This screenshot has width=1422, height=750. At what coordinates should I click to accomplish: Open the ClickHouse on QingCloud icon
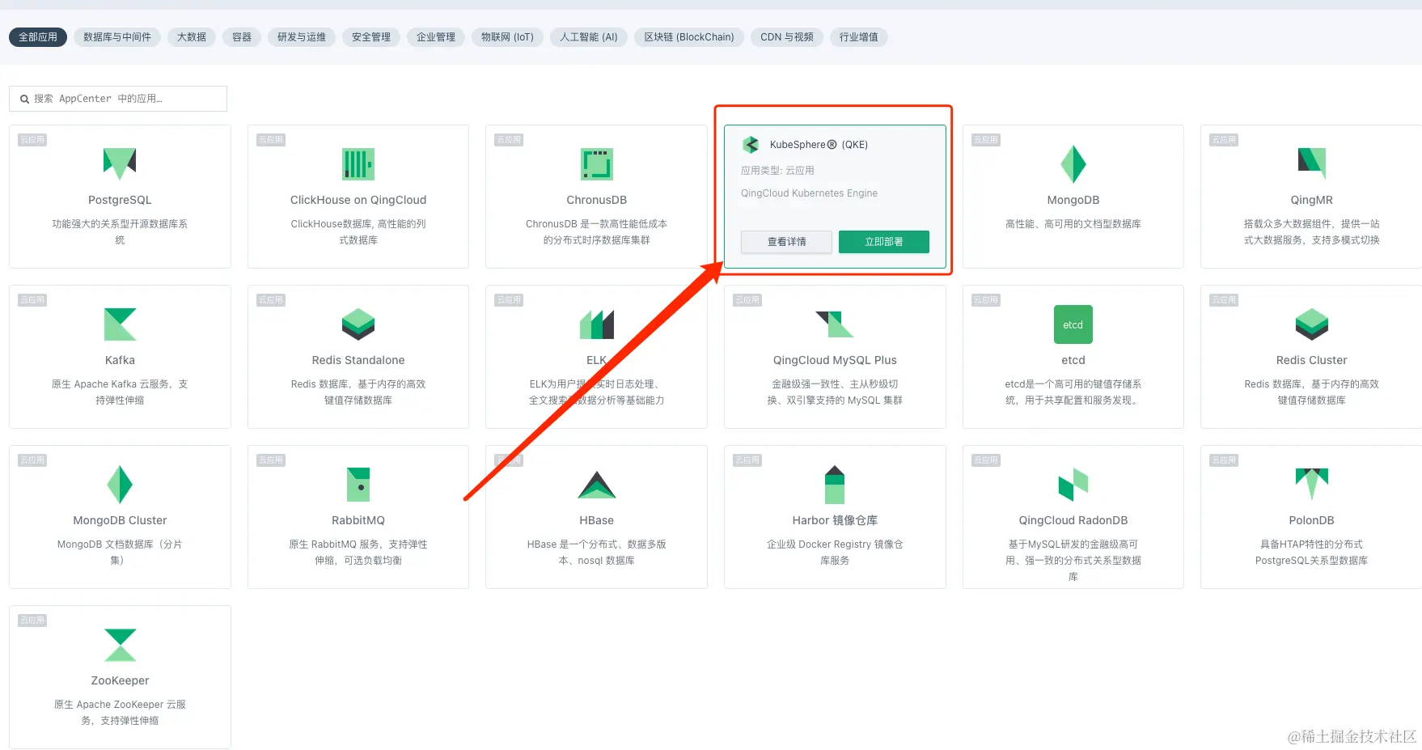coord(358,164)
